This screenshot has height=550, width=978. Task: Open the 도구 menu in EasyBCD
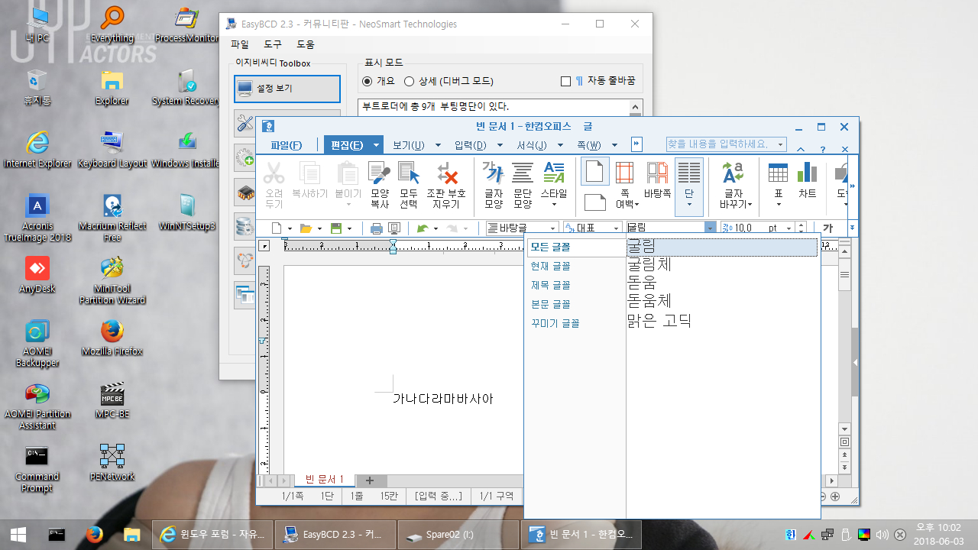tap(273, 45)
